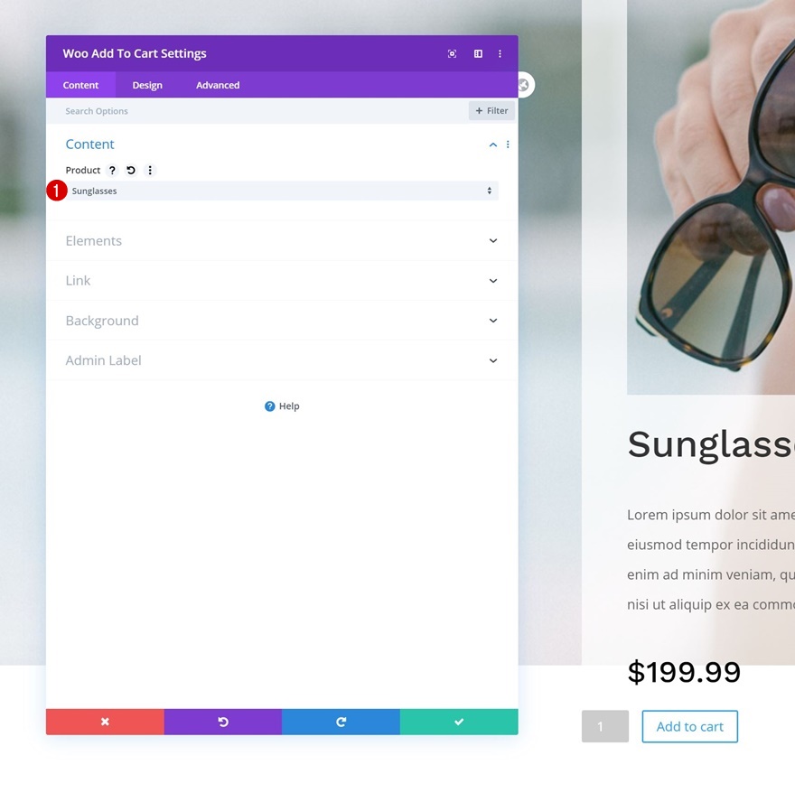Click the Add to cart button
Viewport: 795px width, 802px height.
[x=689, y=726]
